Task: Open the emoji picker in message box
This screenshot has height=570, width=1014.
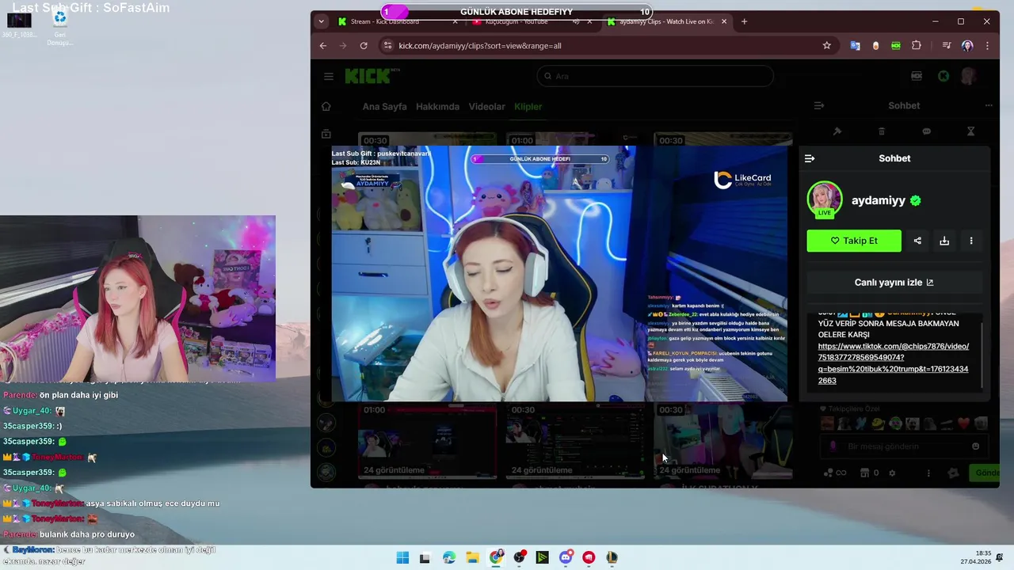Action: (975, 446)
